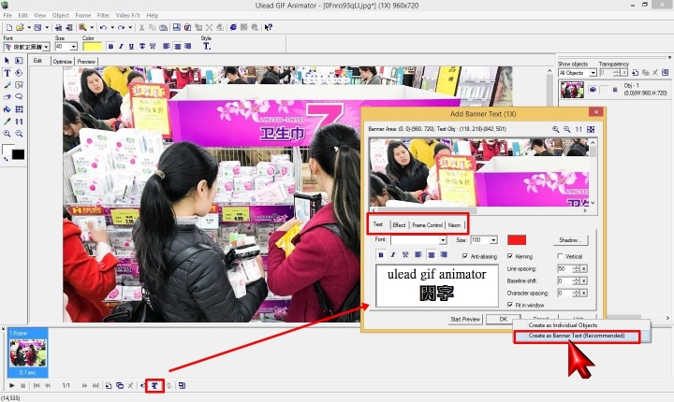Expand the Undo history dropdown arrow
Image resolution: width=674 pixels, height=402 pixels.
click(x=112, y=27)
